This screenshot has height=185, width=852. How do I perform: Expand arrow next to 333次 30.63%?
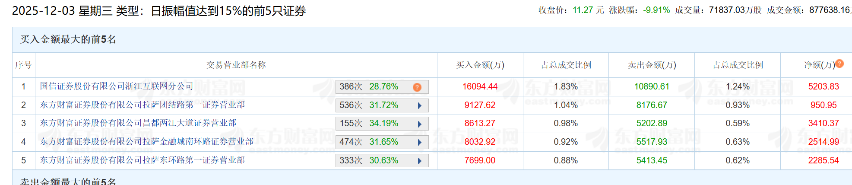coord(420,161)
